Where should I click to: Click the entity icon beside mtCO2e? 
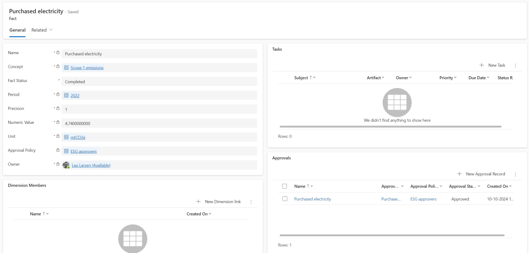[67, 138]
